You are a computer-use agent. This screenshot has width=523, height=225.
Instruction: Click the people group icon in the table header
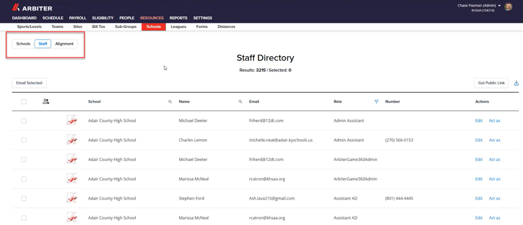tap(46, 102)
